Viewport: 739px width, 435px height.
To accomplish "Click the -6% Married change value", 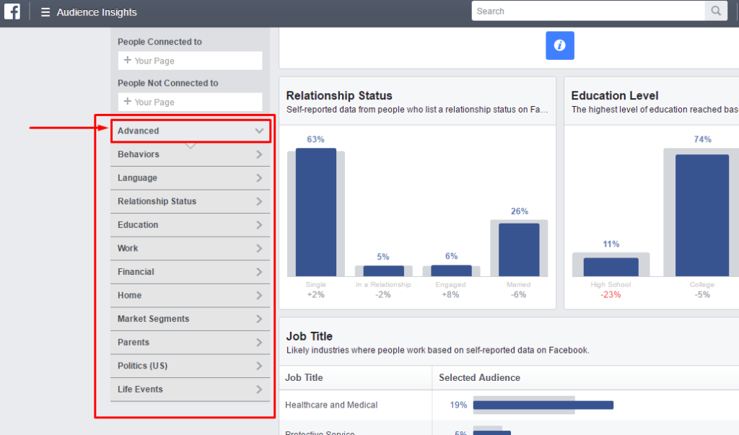I will point(518,294).
